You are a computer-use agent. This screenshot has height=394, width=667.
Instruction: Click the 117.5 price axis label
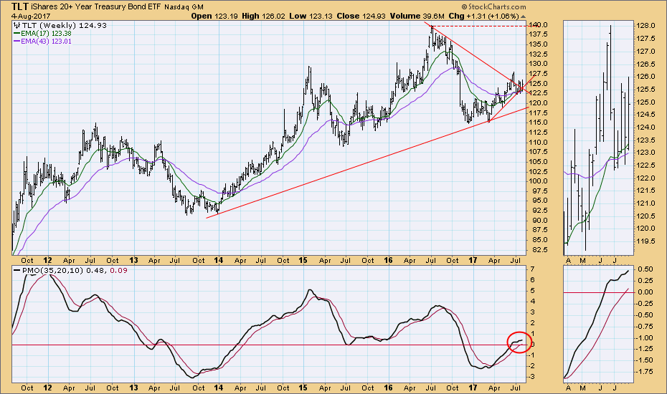tap(539, 112)
